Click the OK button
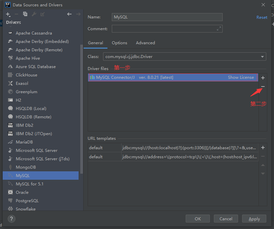This screenshot has height=229, width=274. [198, 219]
